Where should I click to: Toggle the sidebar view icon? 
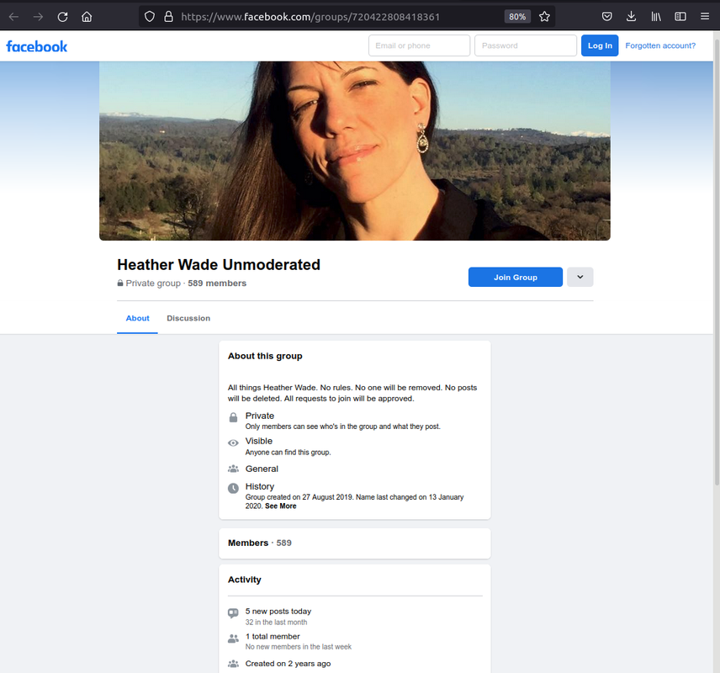pyautogui.click(x=680, y=17)
